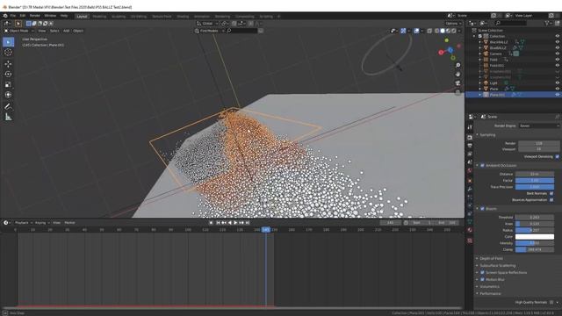The height and width of the screenshot is (316, 562).
Task: Click the red X axis on the navigation gizmo
Action: (x=441, y=53)
